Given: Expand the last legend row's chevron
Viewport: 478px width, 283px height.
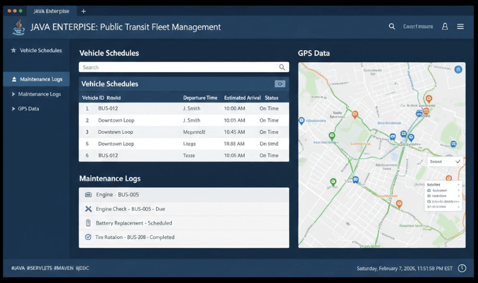Looking at the screenshot, I should 458,207.
